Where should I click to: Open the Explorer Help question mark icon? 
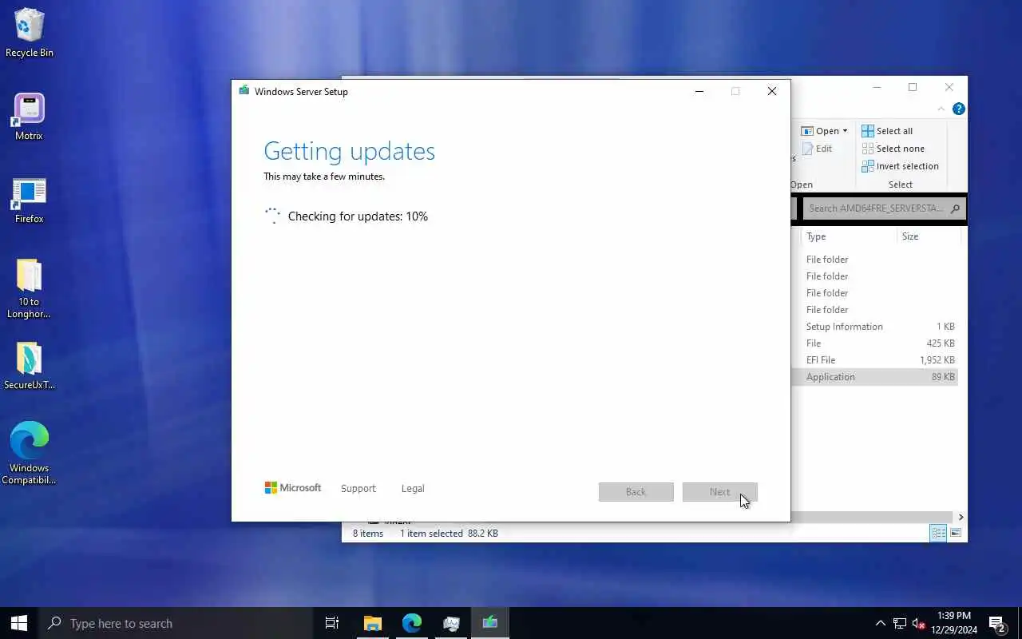pyautogui.click(x=959, y=109)
